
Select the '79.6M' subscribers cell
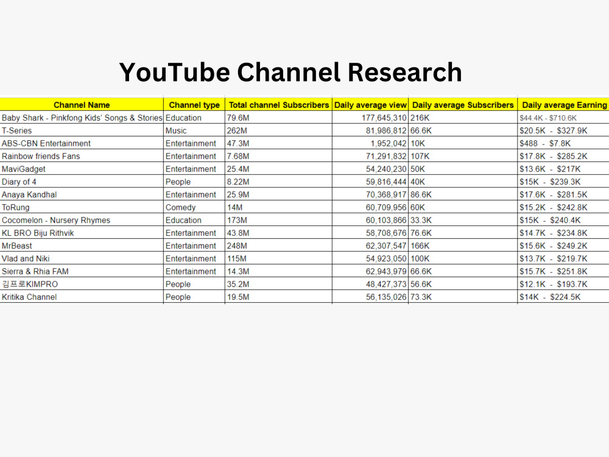click(x=278, y=118)
